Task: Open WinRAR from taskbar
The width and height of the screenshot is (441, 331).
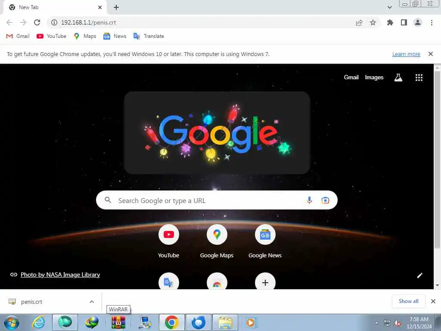Action: click(118, 322)
